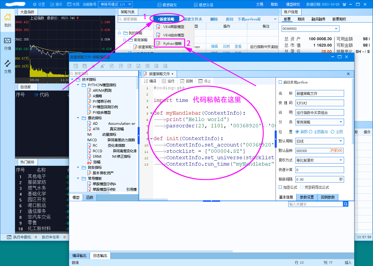
Task: Open 模型交易 in the top bar
Action: click(204, 5)
